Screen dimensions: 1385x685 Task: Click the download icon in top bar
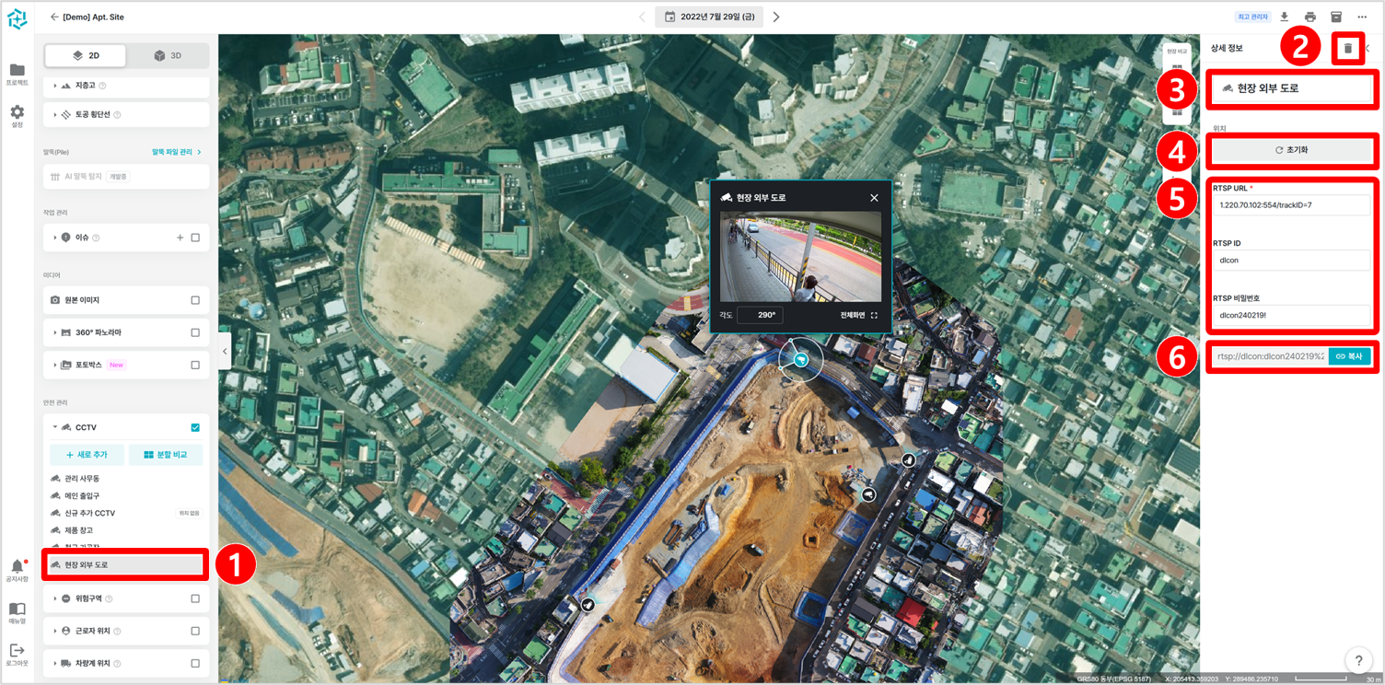(x=1285, y=17)
